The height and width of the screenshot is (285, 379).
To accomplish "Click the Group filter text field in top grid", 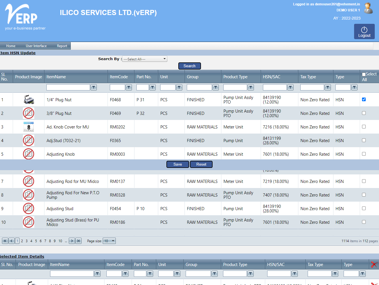I will click(x=200, y=87).
